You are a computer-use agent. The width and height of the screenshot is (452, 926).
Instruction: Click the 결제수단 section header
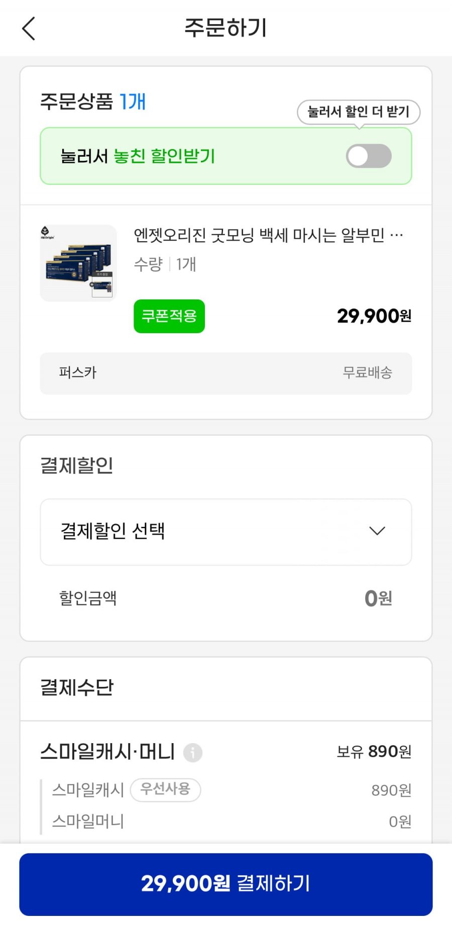(x=77, y=687)
